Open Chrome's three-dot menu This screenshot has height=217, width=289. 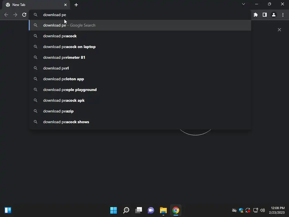tap(283, 15)
